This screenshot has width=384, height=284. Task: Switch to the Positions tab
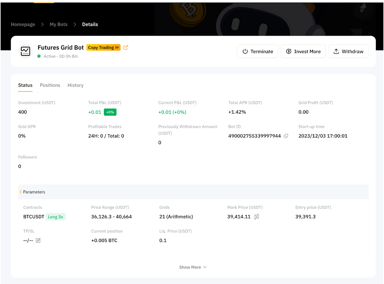point(50,85)
